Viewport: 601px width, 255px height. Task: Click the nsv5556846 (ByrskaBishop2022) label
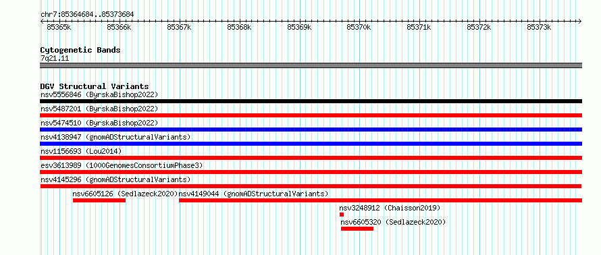tap(99, 94)
